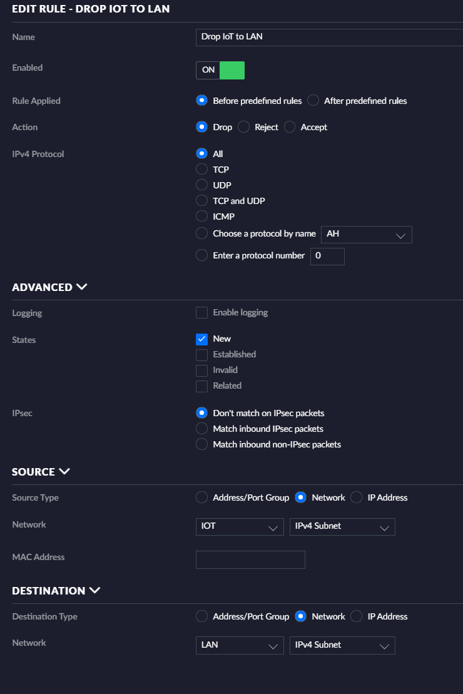Uncheck the New state checkbox

[201, 339]
